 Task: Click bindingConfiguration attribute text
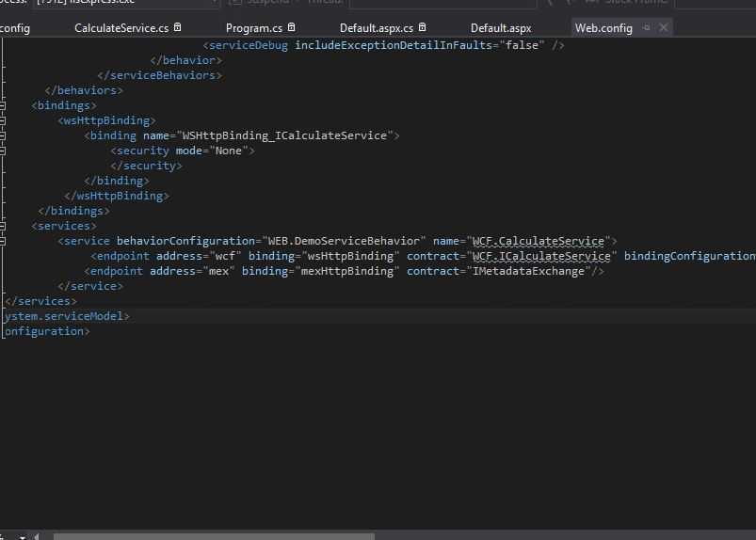coord(690,256)
